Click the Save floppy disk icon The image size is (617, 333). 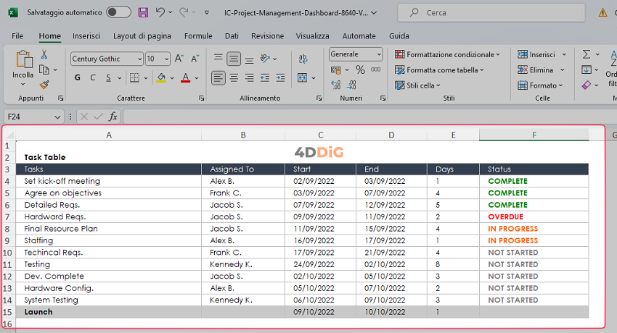click(x=143, y=12)
